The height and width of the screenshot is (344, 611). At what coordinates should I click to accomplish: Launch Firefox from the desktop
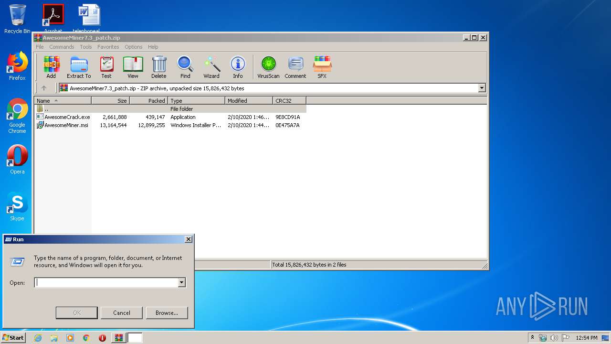[x=17, y=66]
